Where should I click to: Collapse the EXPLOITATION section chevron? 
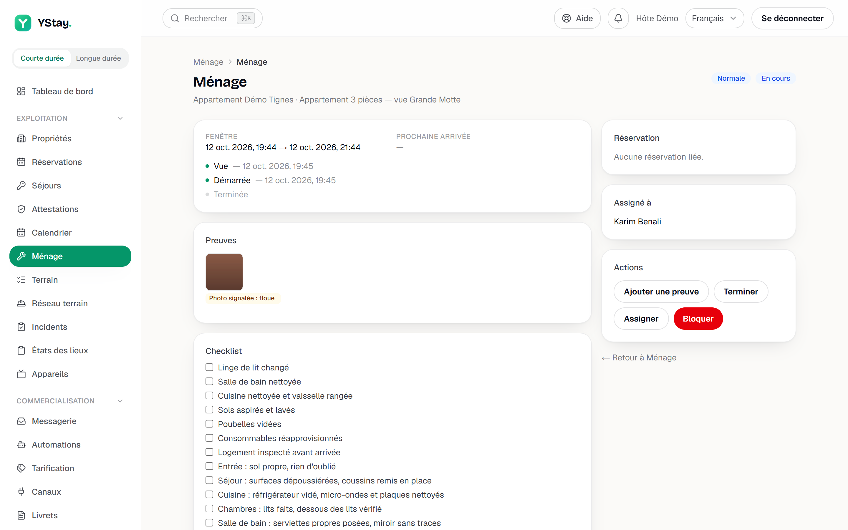pyautogui.click(x=120, y=118)
